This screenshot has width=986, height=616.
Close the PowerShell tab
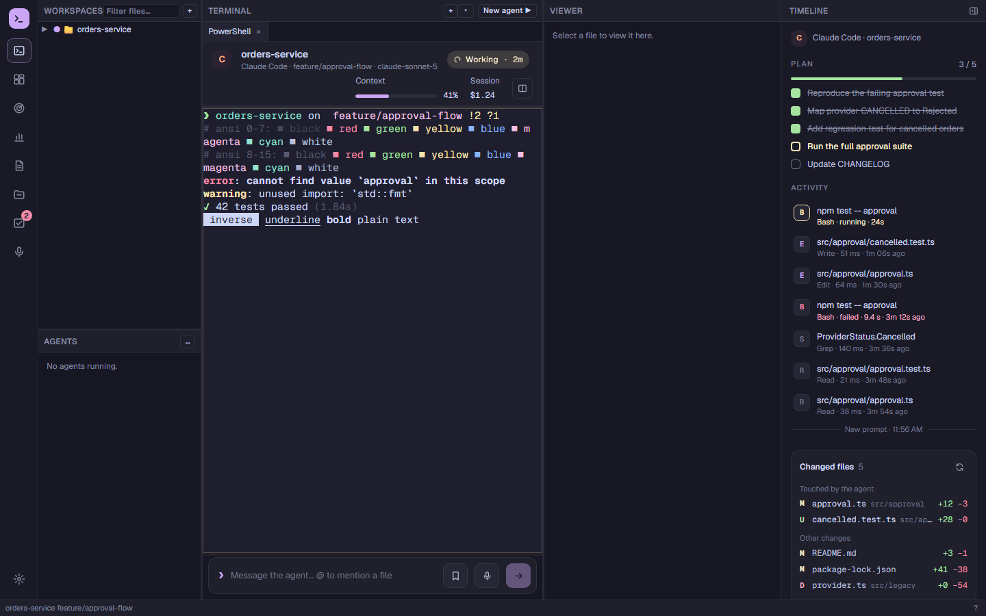point(258,31)
